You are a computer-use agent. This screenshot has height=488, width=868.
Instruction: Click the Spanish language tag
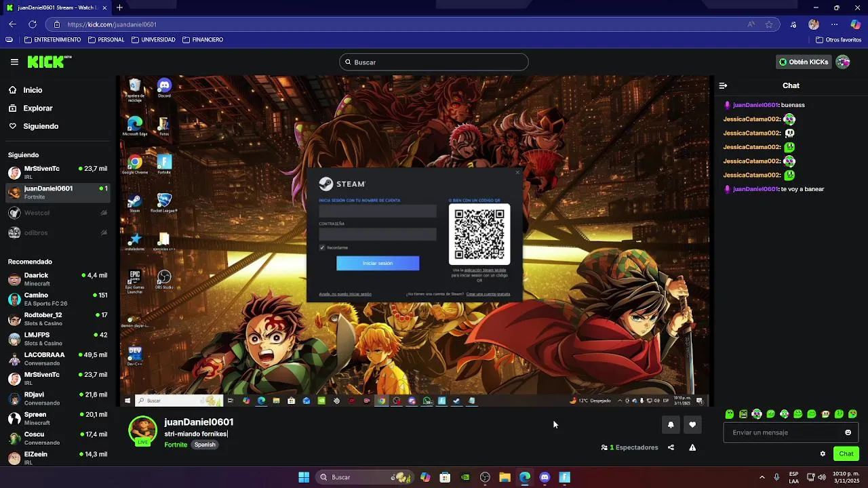click(205, 445)
